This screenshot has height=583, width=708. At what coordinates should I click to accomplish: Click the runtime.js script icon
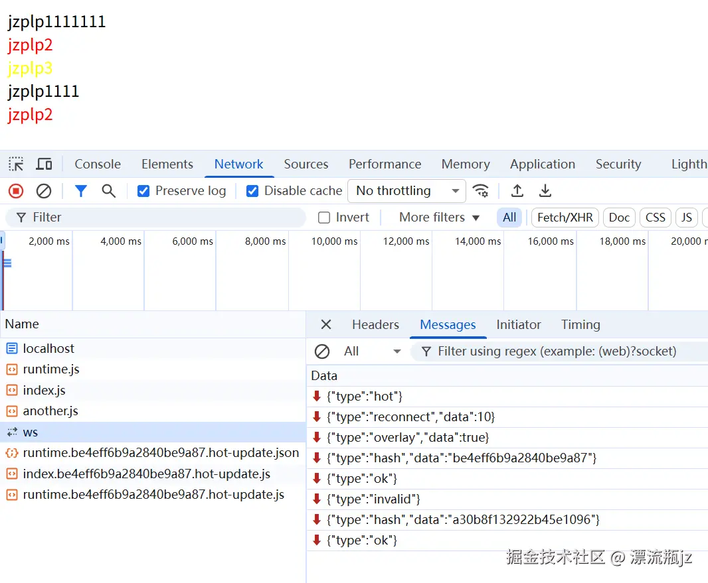12,369
